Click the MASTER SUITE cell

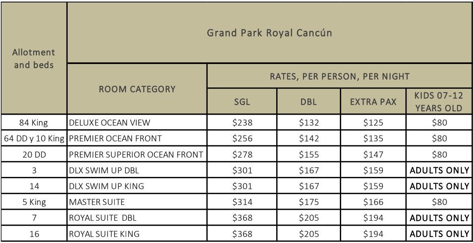pos(137,202)
